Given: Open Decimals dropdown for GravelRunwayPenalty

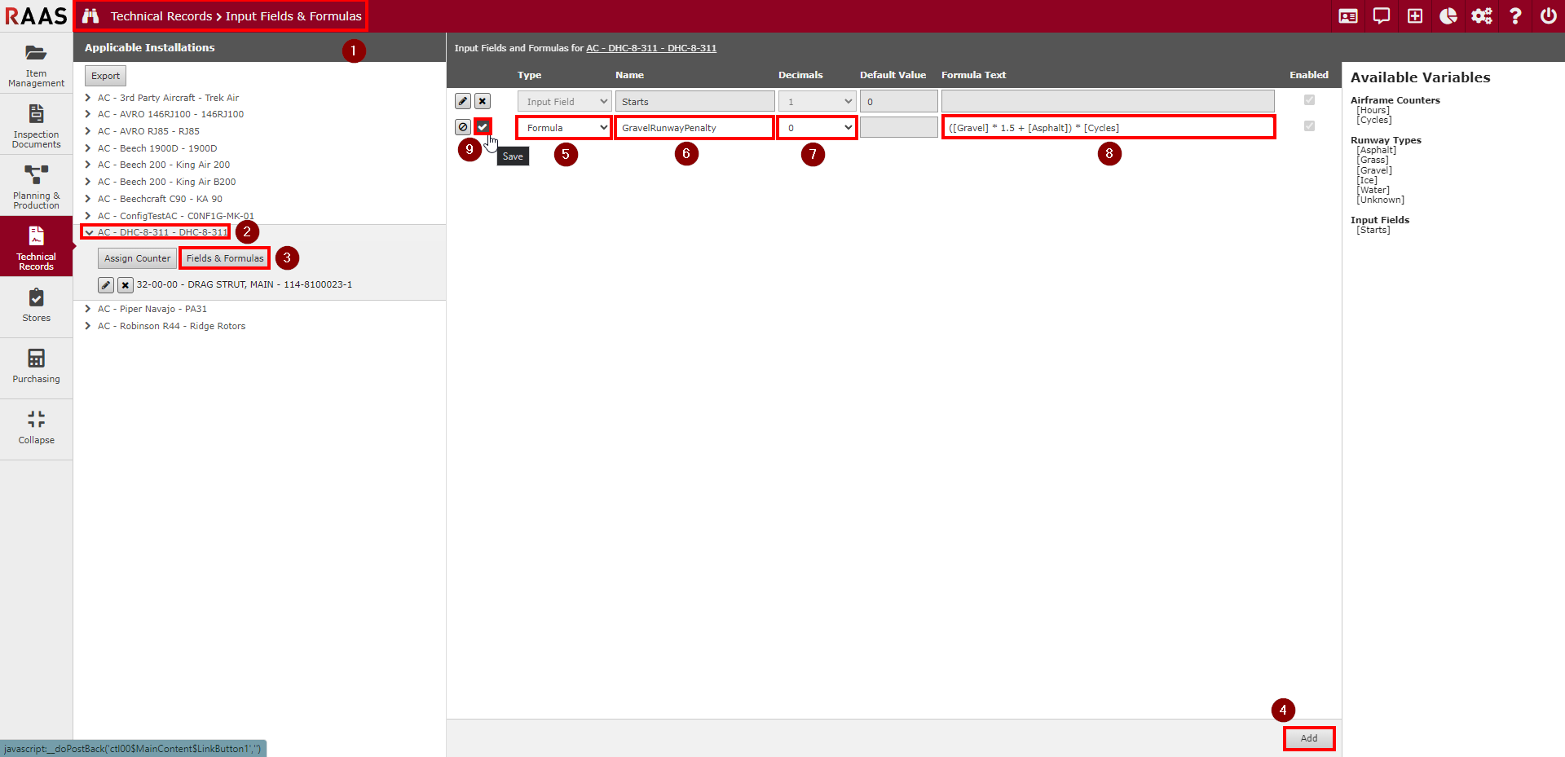Looking at the screenshot, I should tap(817, 128).
